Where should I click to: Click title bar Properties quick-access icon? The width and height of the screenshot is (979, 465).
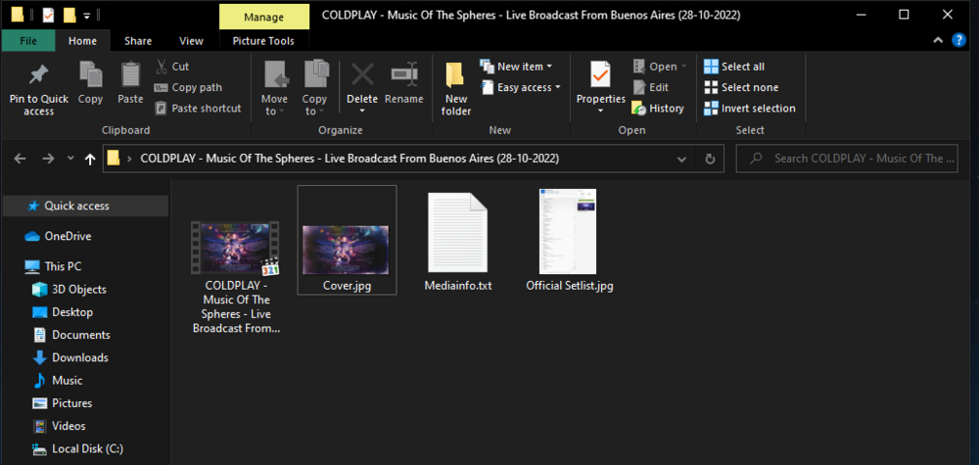(49, 15)
